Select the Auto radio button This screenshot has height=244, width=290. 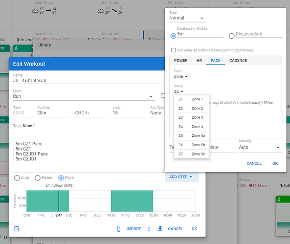[x=17, y=178]
